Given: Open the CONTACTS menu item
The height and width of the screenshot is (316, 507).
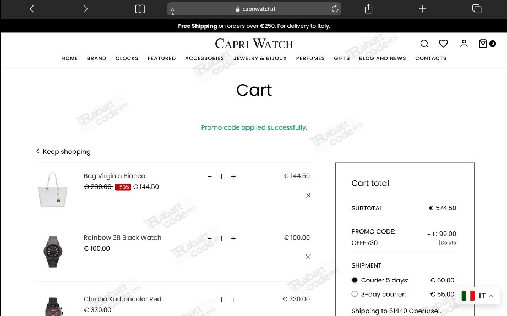Looking at the screenshot, I should pos(430,58).
